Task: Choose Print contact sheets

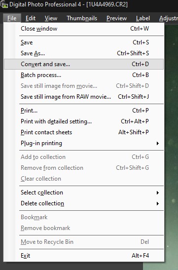Action: tap(84, 132)
